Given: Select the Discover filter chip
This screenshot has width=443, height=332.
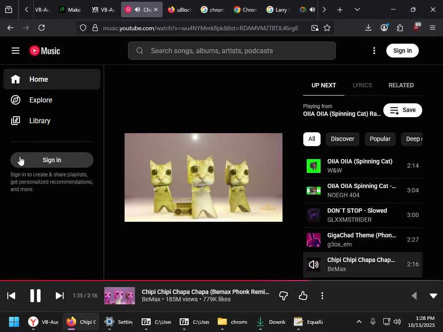Looking at the screenshot, I should (x=343, y=139).
